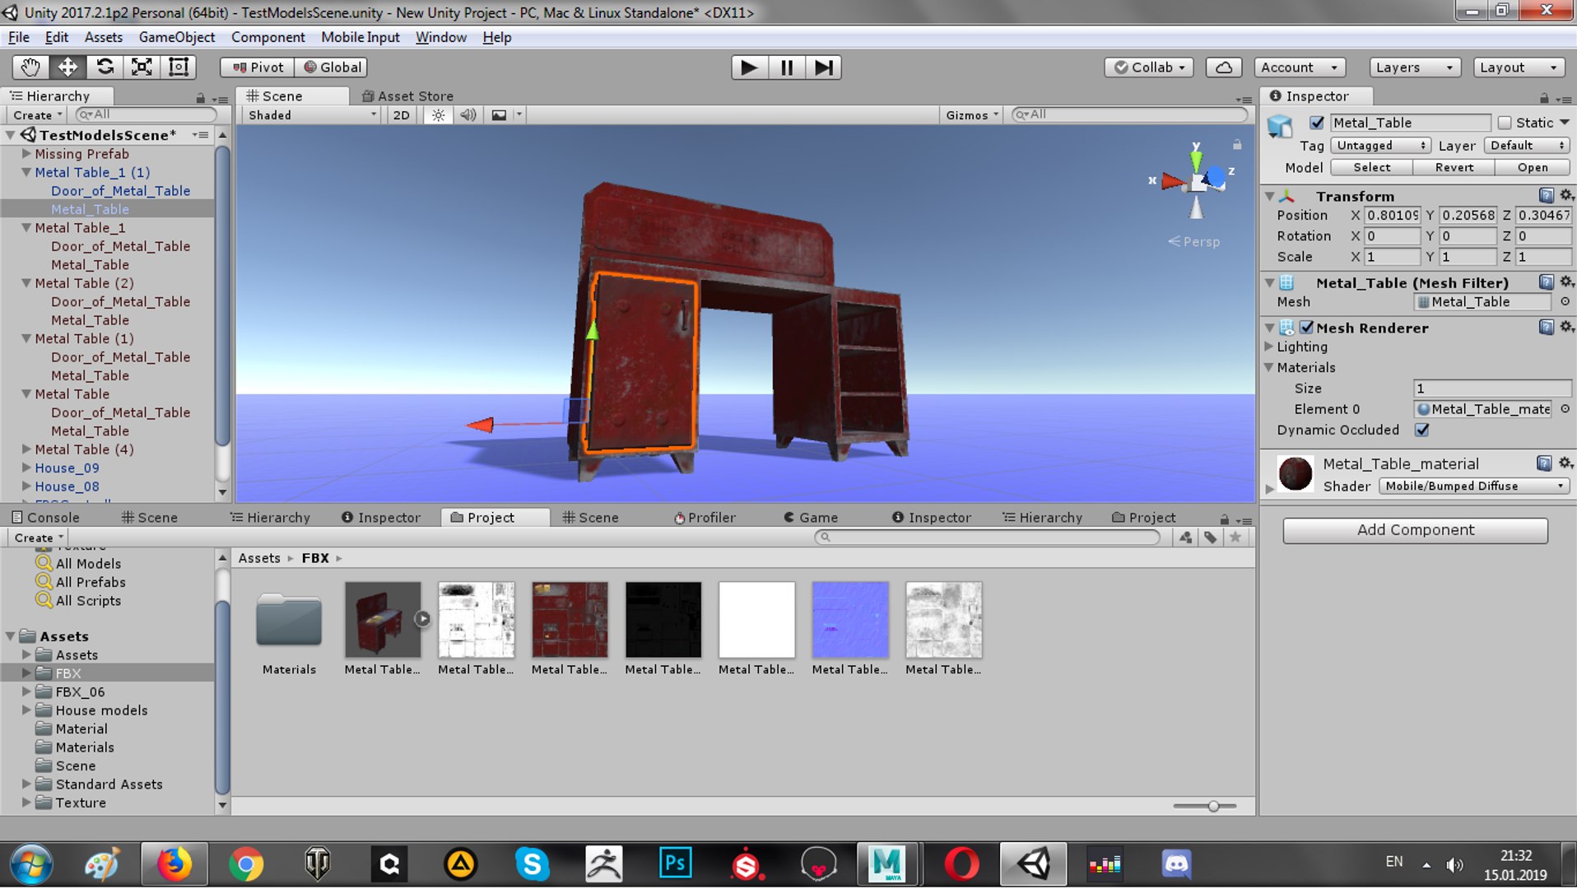Expand the Lighting section
The height and width of the screenshot is (889, 1577).
pyautogui.click(x=1269, y=347)
